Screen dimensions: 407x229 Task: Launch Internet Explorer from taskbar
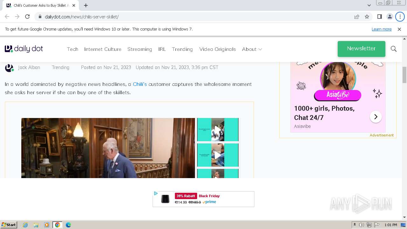pos(25,225)
